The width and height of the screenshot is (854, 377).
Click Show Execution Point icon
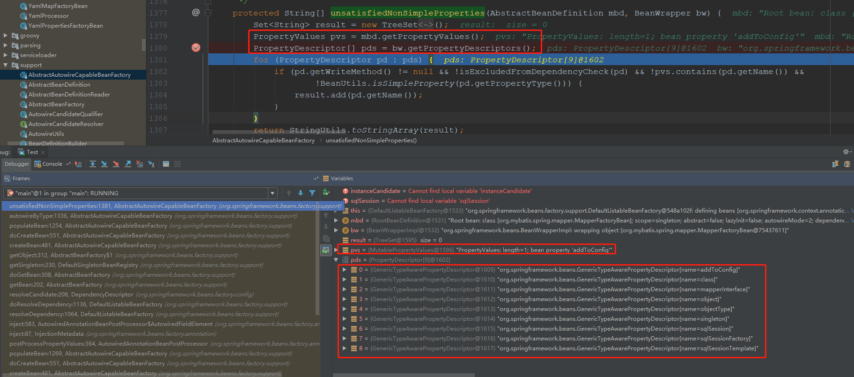[x=78, y=164]
